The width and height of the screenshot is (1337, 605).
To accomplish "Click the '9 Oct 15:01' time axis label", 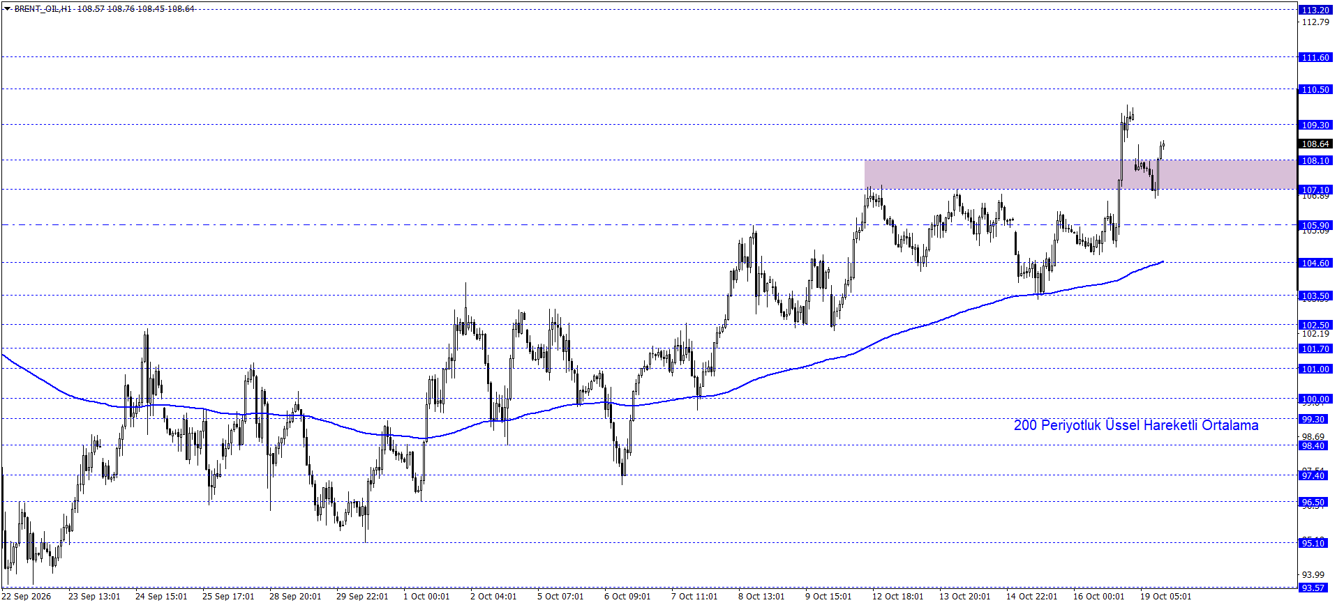I will point(828,596).
